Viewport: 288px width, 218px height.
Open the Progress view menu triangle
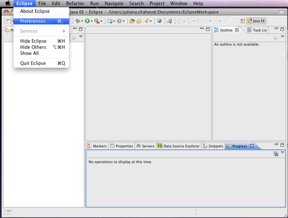(282, 153)
